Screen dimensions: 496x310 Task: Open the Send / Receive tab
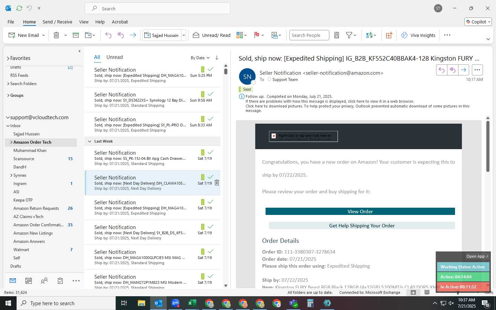[x=58, y=22]
